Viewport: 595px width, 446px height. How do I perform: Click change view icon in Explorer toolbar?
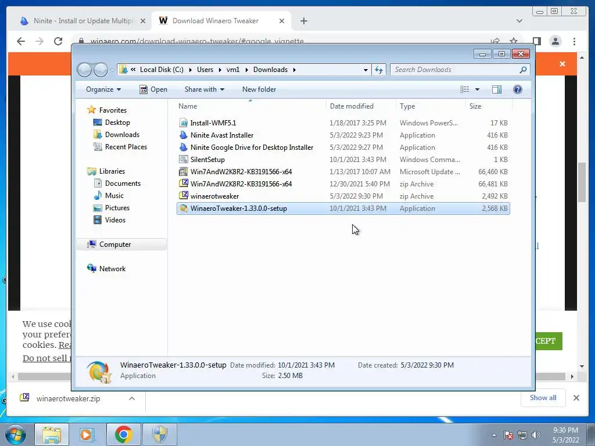(x=464, y=89)
